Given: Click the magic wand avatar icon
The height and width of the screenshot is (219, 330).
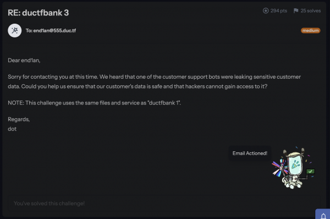Looking at the screenshot, I should (x=14, y=30).
